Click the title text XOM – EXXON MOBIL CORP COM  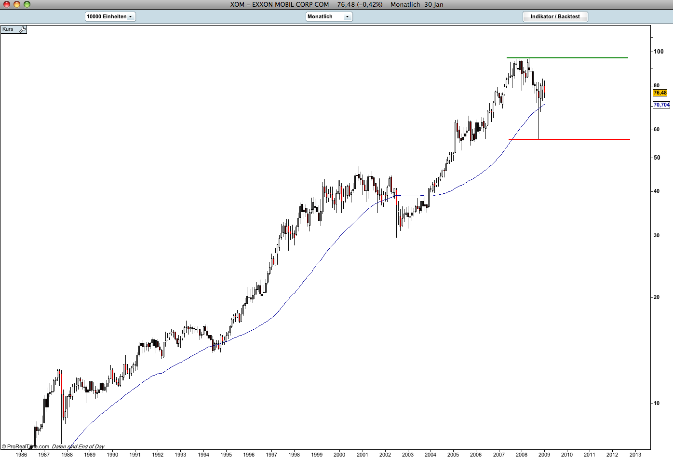(280, 4)
